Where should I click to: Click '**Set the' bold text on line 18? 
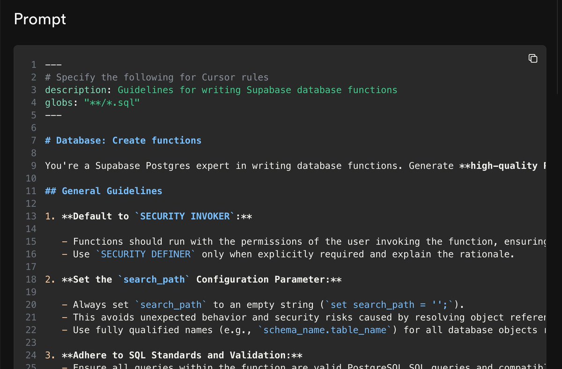pyautogui.click(x=87, y=279)
